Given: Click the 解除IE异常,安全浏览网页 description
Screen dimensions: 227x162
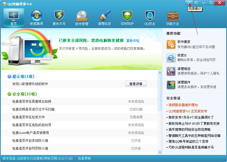Looking at the screenshot, I should coord(196,60).
